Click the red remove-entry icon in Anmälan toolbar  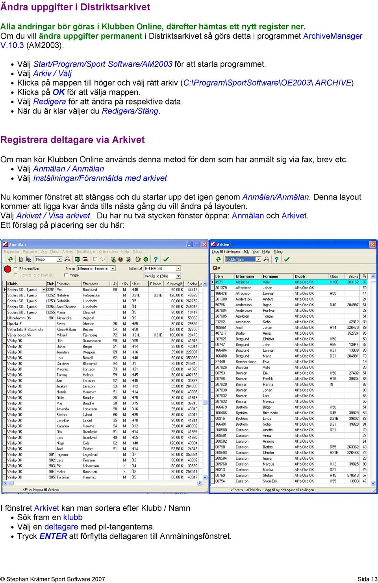(x=85, y=259)
